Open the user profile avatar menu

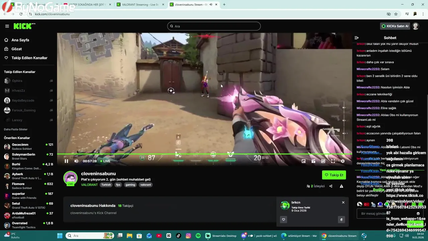[416, 26]
